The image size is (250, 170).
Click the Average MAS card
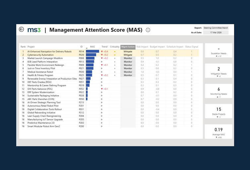(219, 132)
